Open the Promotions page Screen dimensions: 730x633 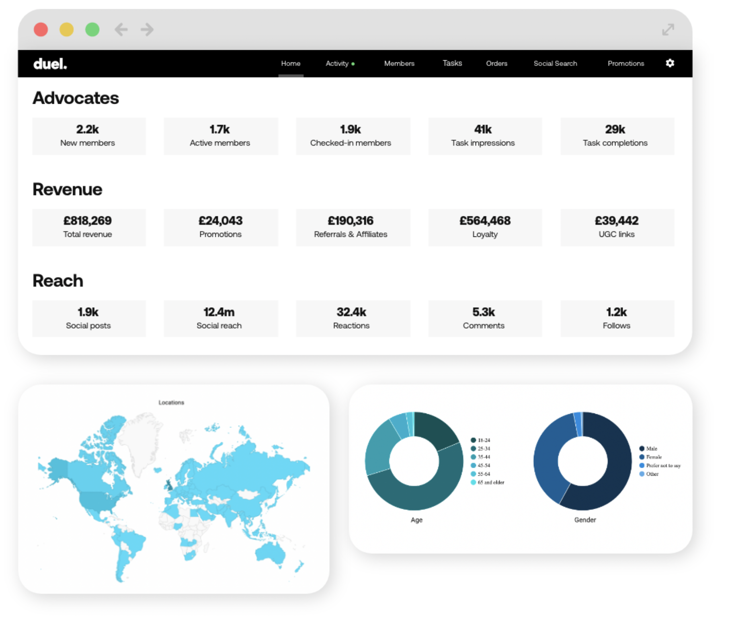point(625,63)
